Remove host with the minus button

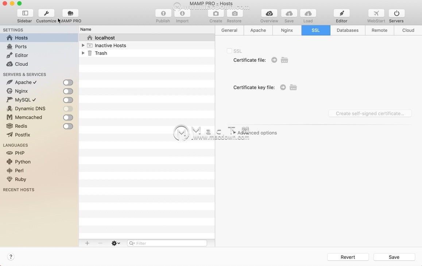coord(100,243)
